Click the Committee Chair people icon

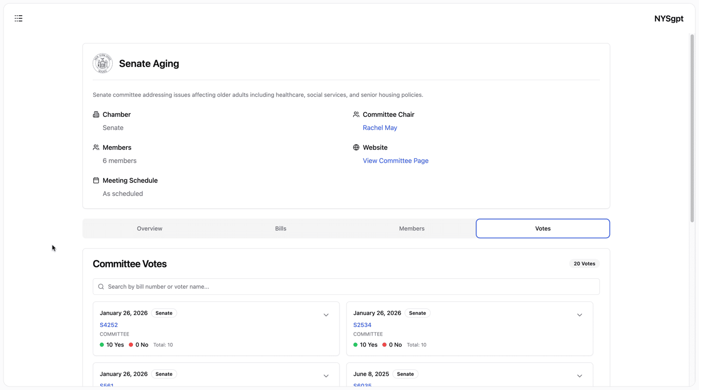coord(356,114)
